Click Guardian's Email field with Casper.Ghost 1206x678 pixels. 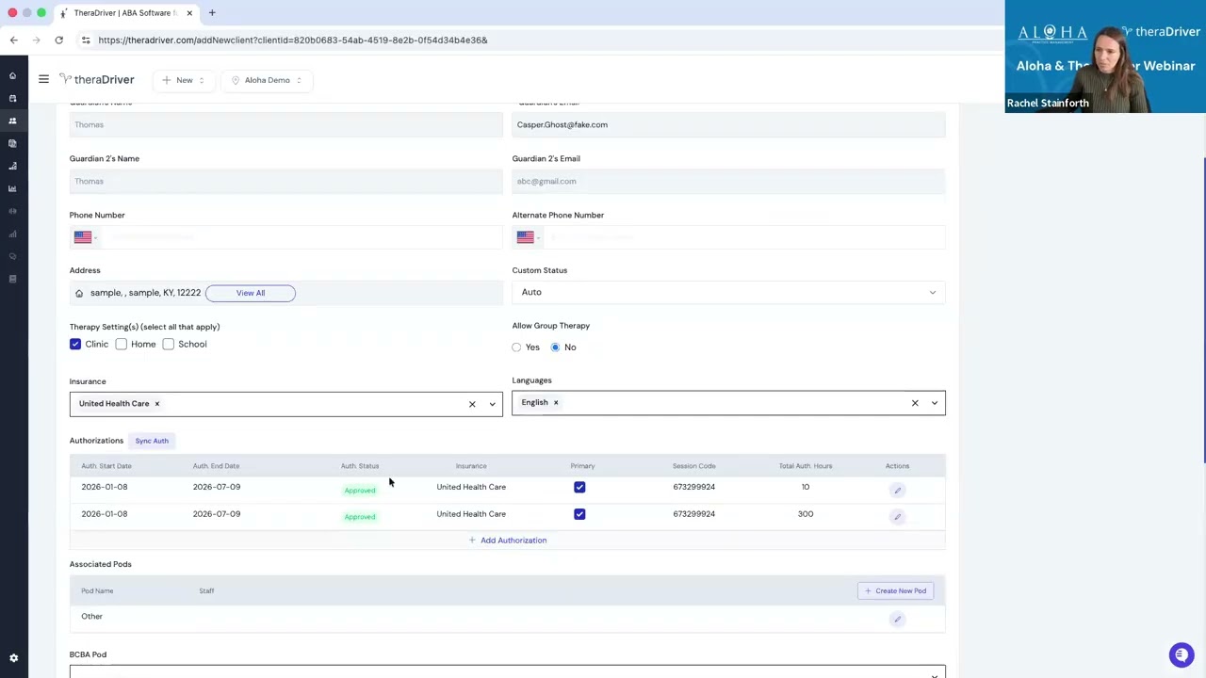point(728,124)
